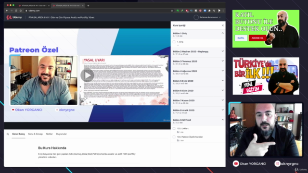
Task: Click the search magnifier beside Genel Bakış
Action: 8,134
